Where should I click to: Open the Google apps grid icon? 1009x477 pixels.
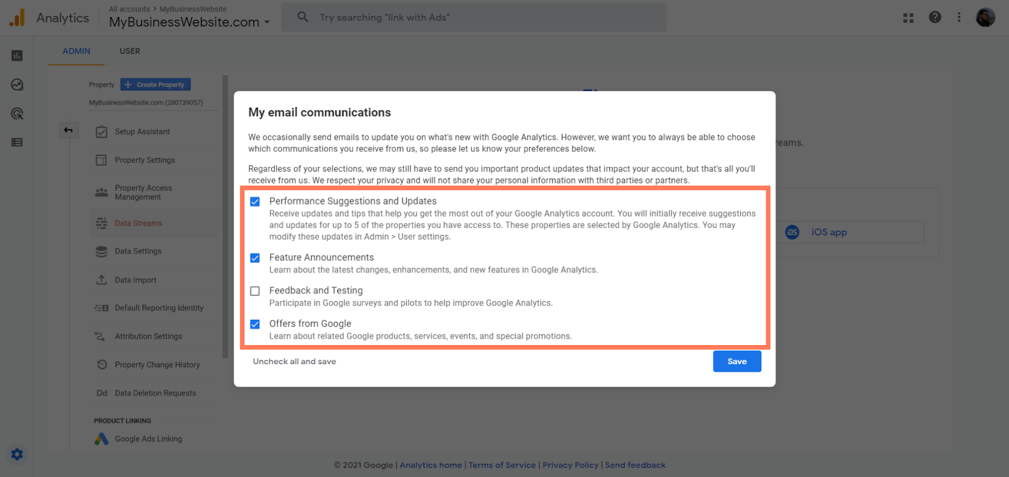(908, 18)
